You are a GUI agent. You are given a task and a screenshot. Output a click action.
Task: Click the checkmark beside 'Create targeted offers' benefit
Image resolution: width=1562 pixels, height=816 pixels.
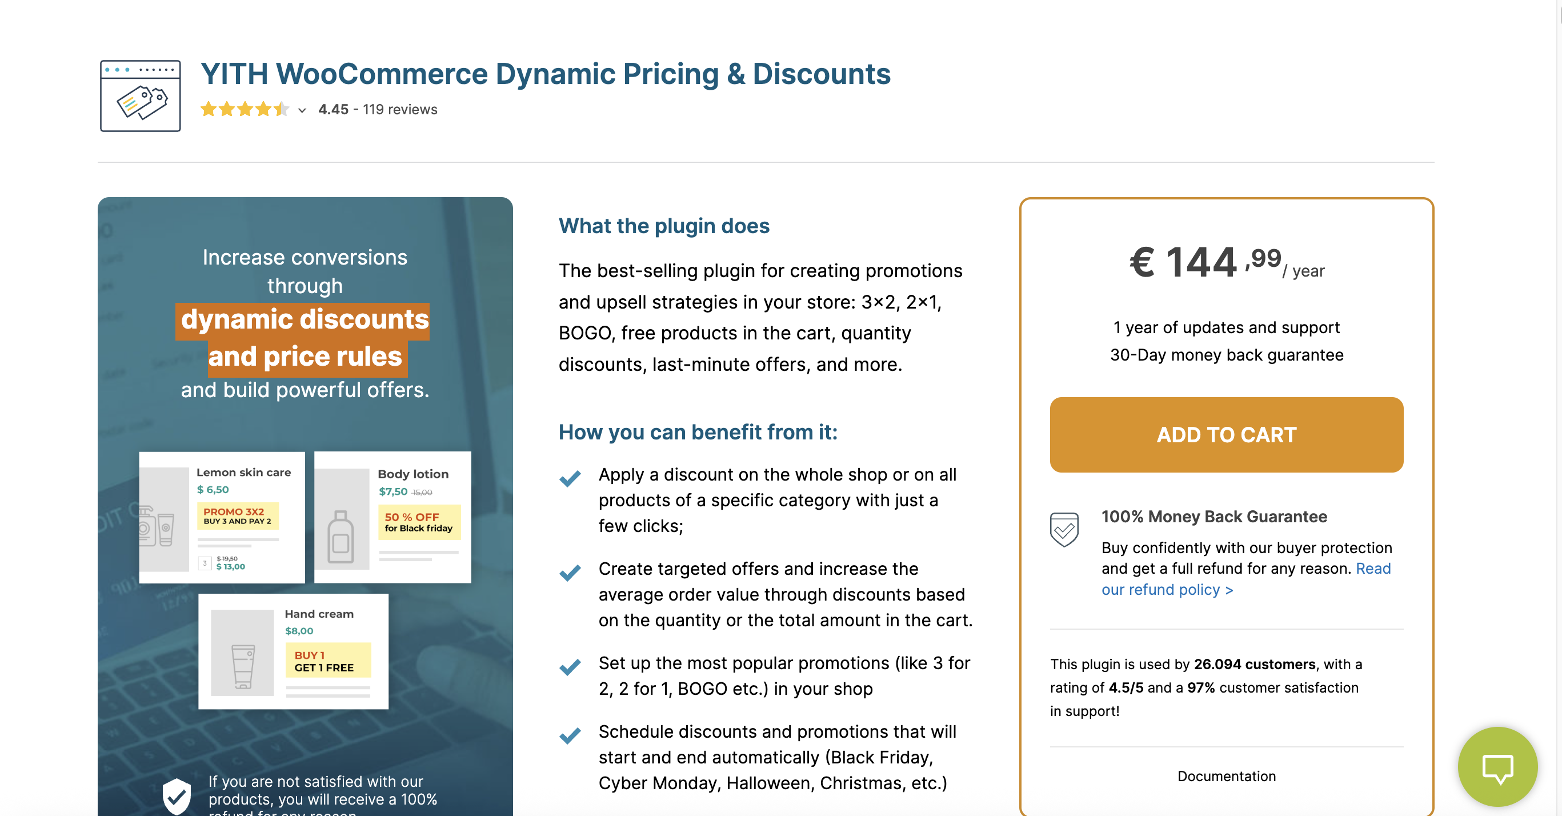570,573
